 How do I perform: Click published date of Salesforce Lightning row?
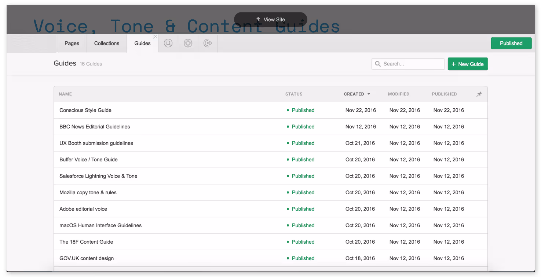click(449, 176)
